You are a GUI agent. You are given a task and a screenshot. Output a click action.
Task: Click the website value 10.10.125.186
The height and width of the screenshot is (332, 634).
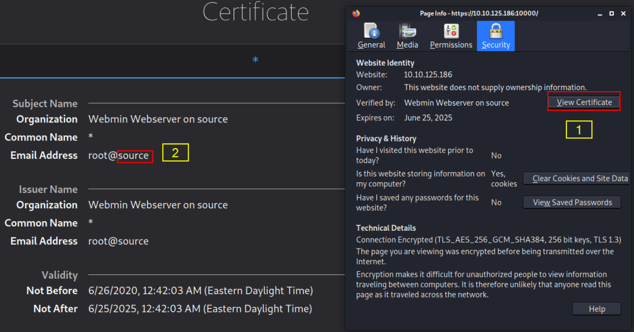(x=428, y=75)
